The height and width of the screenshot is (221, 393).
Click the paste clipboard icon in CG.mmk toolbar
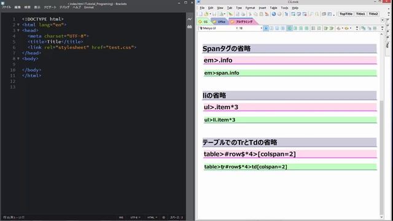(261, 14)
